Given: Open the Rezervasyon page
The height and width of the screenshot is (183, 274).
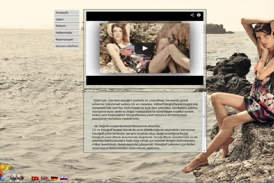Looking at the screenshot, I should point(67,40).
